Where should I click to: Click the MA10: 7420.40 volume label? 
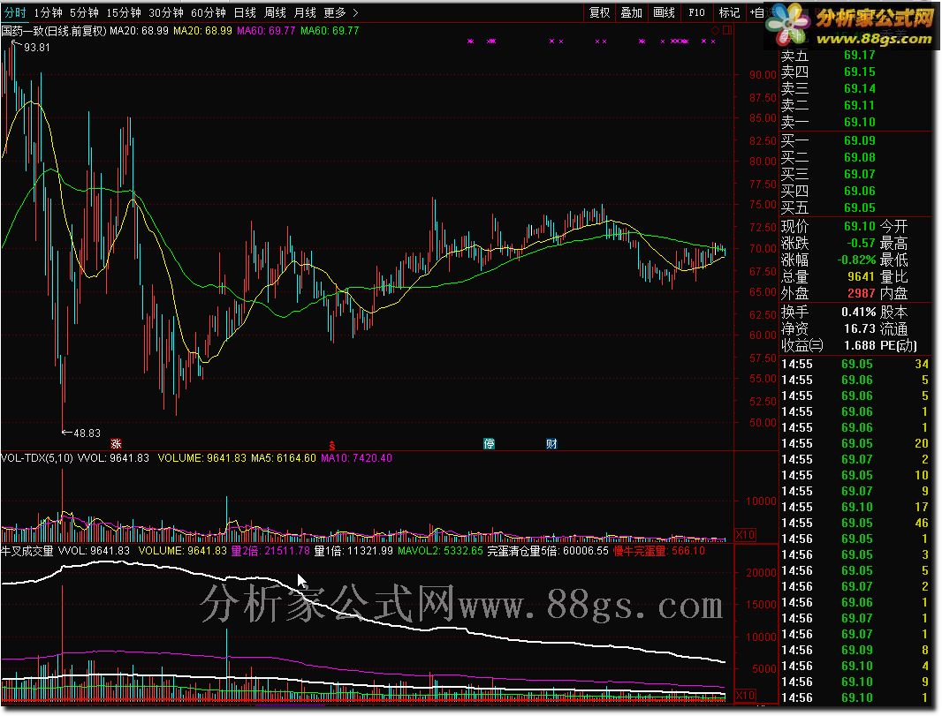pyautogui.click(x=356, y=458)
